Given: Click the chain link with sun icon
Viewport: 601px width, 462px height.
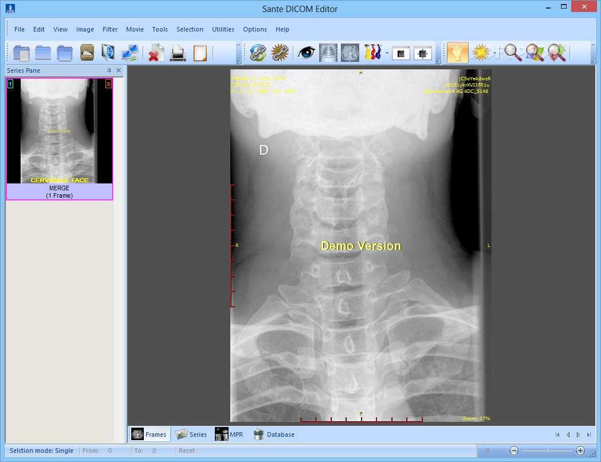Looking at the screenshot, I should (280, 53).
